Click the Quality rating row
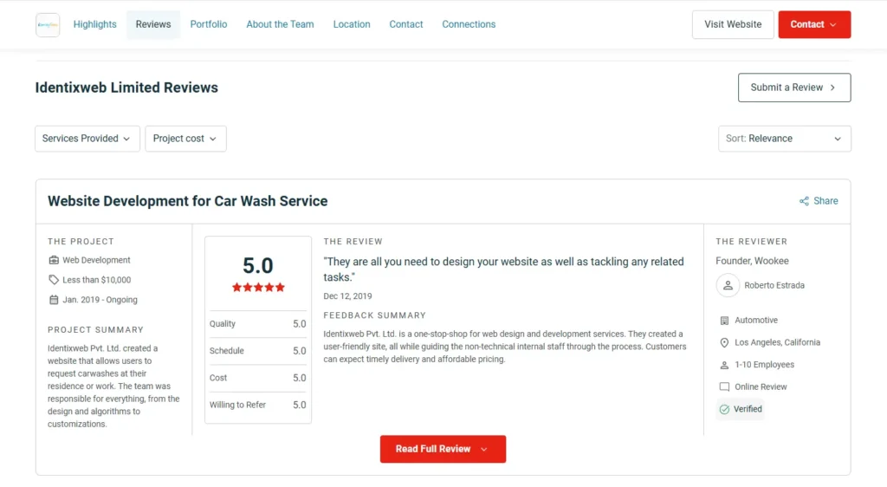 coord(257,324)
